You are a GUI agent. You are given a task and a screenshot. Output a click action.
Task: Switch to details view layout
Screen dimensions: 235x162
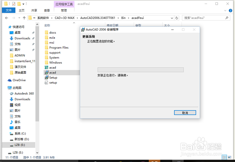(224, 157)
